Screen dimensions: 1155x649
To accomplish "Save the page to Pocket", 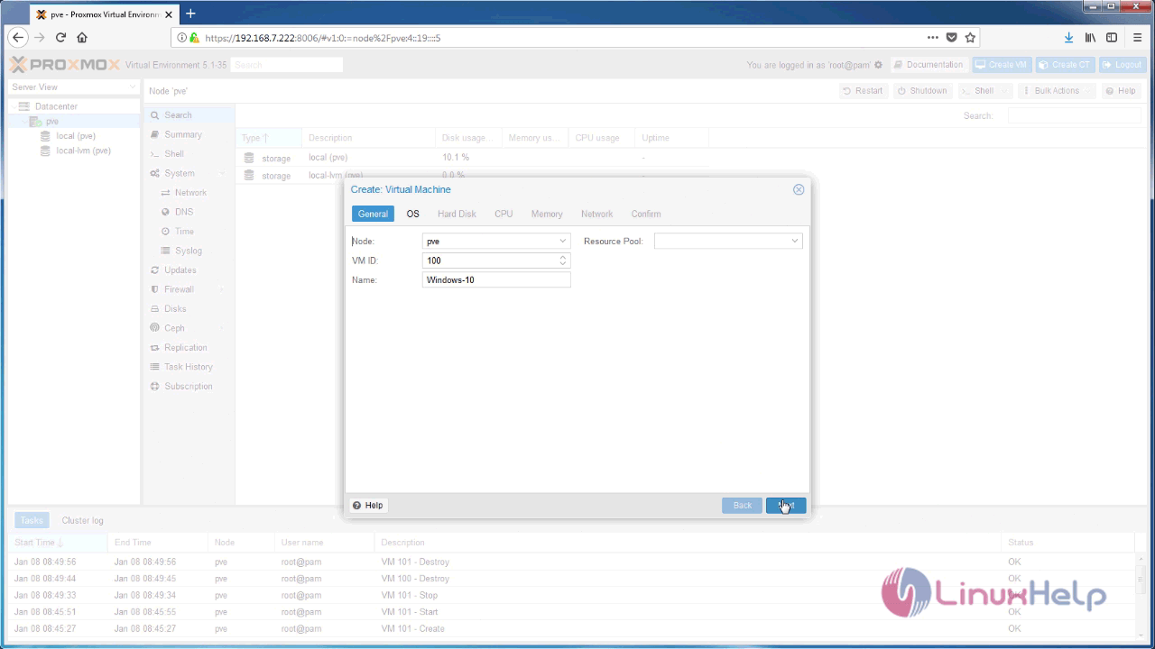I will [x=951, y=38].
